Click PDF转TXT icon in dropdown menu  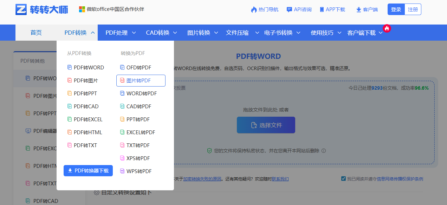coord(70,145)
